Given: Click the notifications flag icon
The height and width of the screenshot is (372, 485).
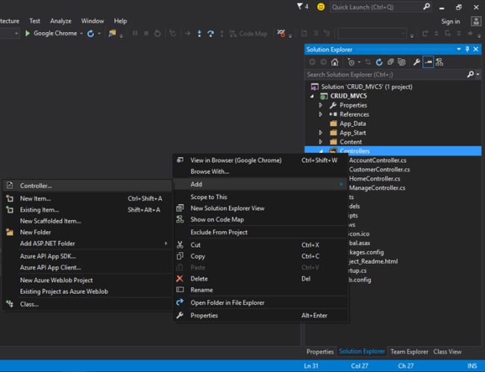Looking at the screenshot, I should pyautogui.click(x=298, y=7).
